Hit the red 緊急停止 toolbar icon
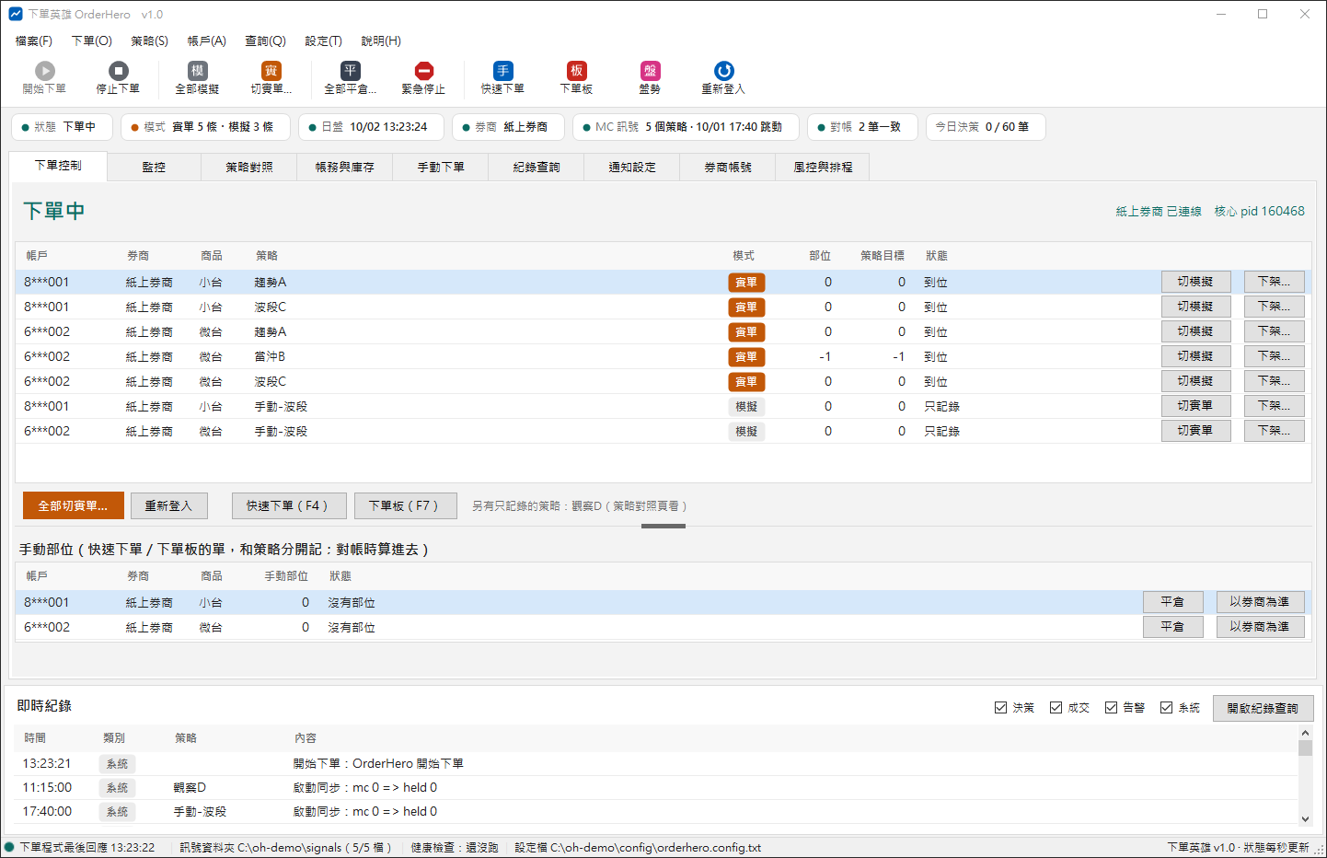 pyautogui.click(x=423, y=77)
